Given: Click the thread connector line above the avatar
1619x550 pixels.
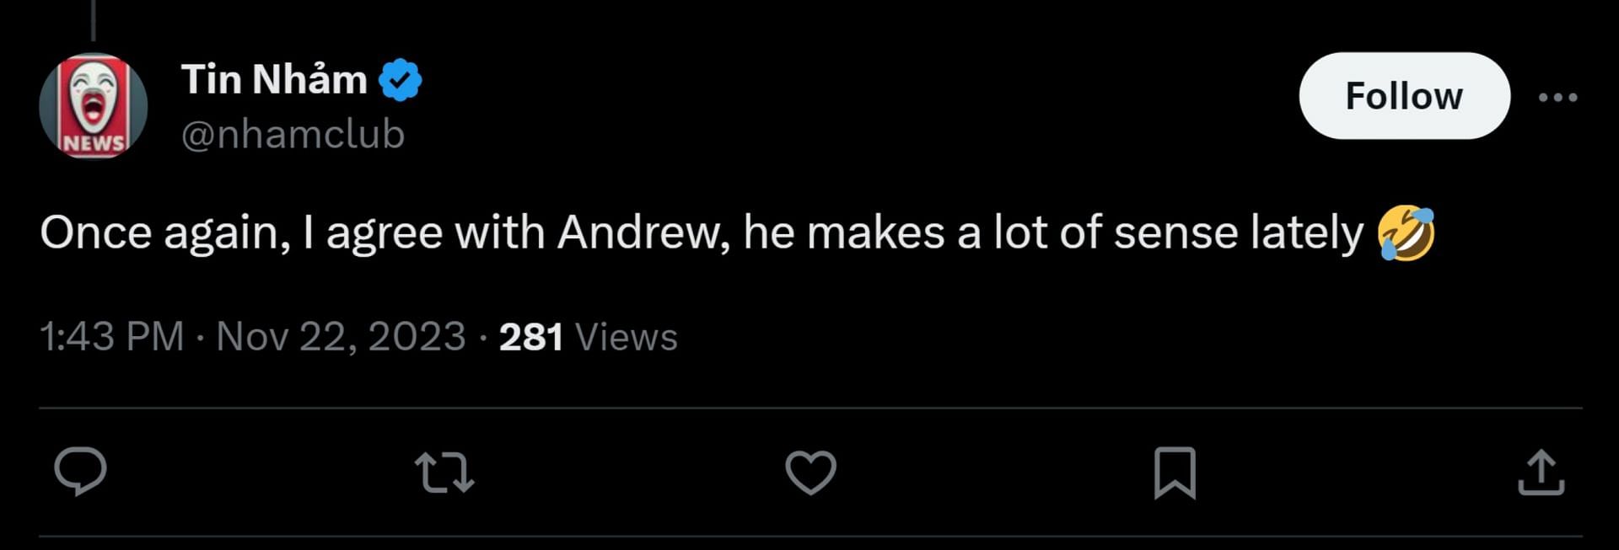Looking at the screenshot, I should click(94, 20).
